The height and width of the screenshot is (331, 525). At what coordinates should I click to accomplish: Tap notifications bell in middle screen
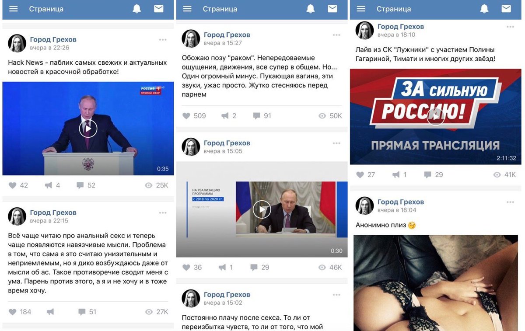coord(311,9)
